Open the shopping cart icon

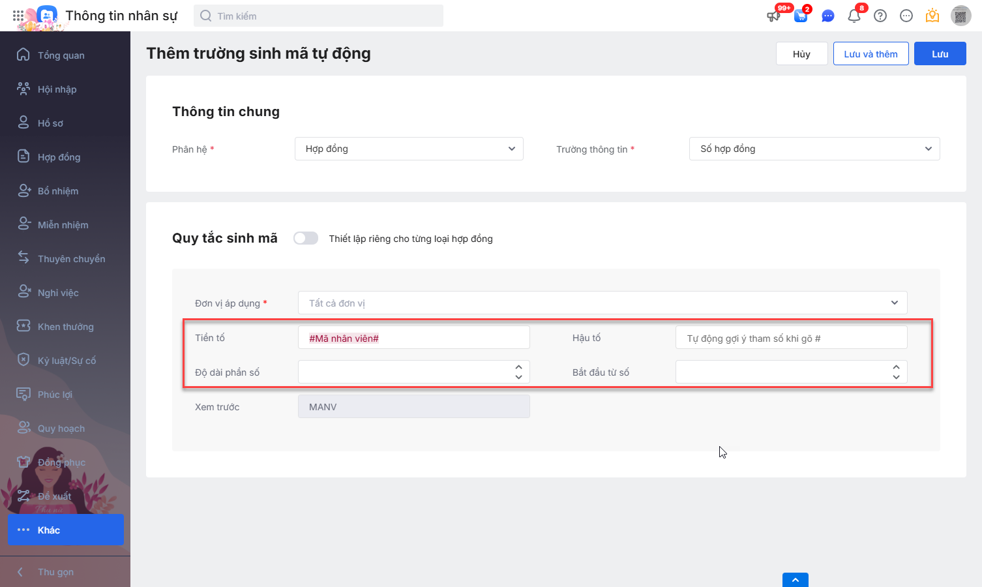801,16
